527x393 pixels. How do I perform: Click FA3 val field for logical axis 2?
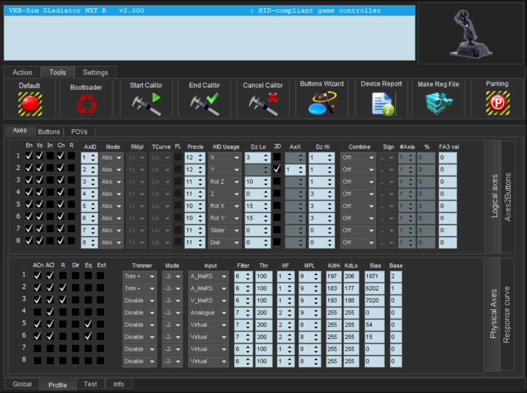(x=448, y=169)
